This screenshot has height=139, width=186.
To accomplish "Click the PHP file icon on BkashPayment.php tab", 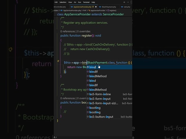I will [100, 7].
